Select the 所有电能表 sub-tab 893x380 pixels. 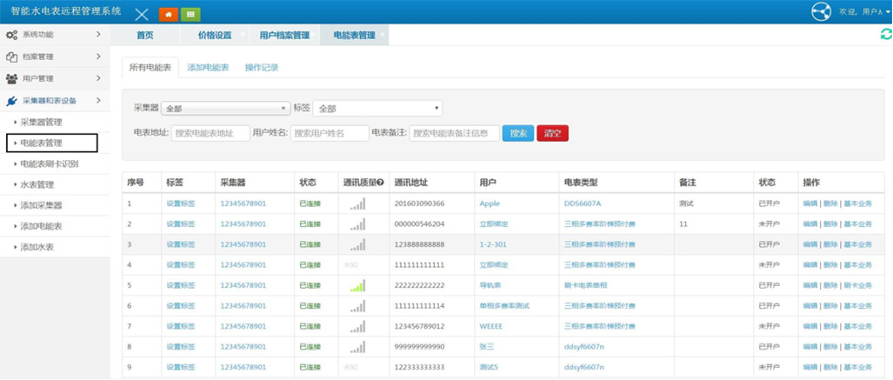(150, 67)
